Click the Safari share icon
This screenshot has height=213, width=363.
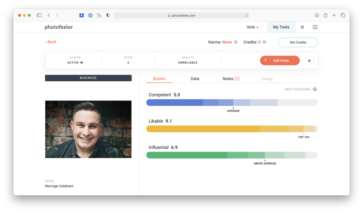pyautogui.click(x=325, y=15)
